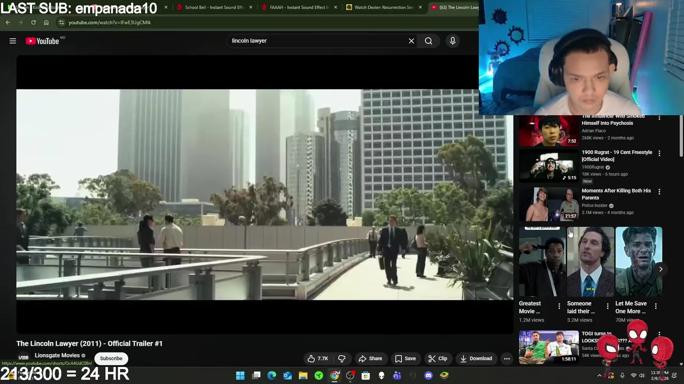Open Outlook from the taskbar
This screenshot has height=384, width=684.
click(287, 375)
